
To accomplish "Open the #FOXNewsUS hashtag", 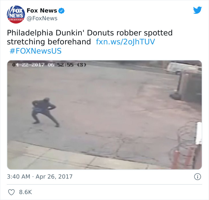I will point(36,51).
